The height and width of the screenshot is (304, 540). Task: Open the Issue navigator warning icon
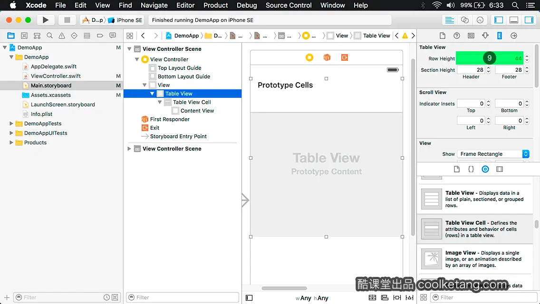click(62, 36)
